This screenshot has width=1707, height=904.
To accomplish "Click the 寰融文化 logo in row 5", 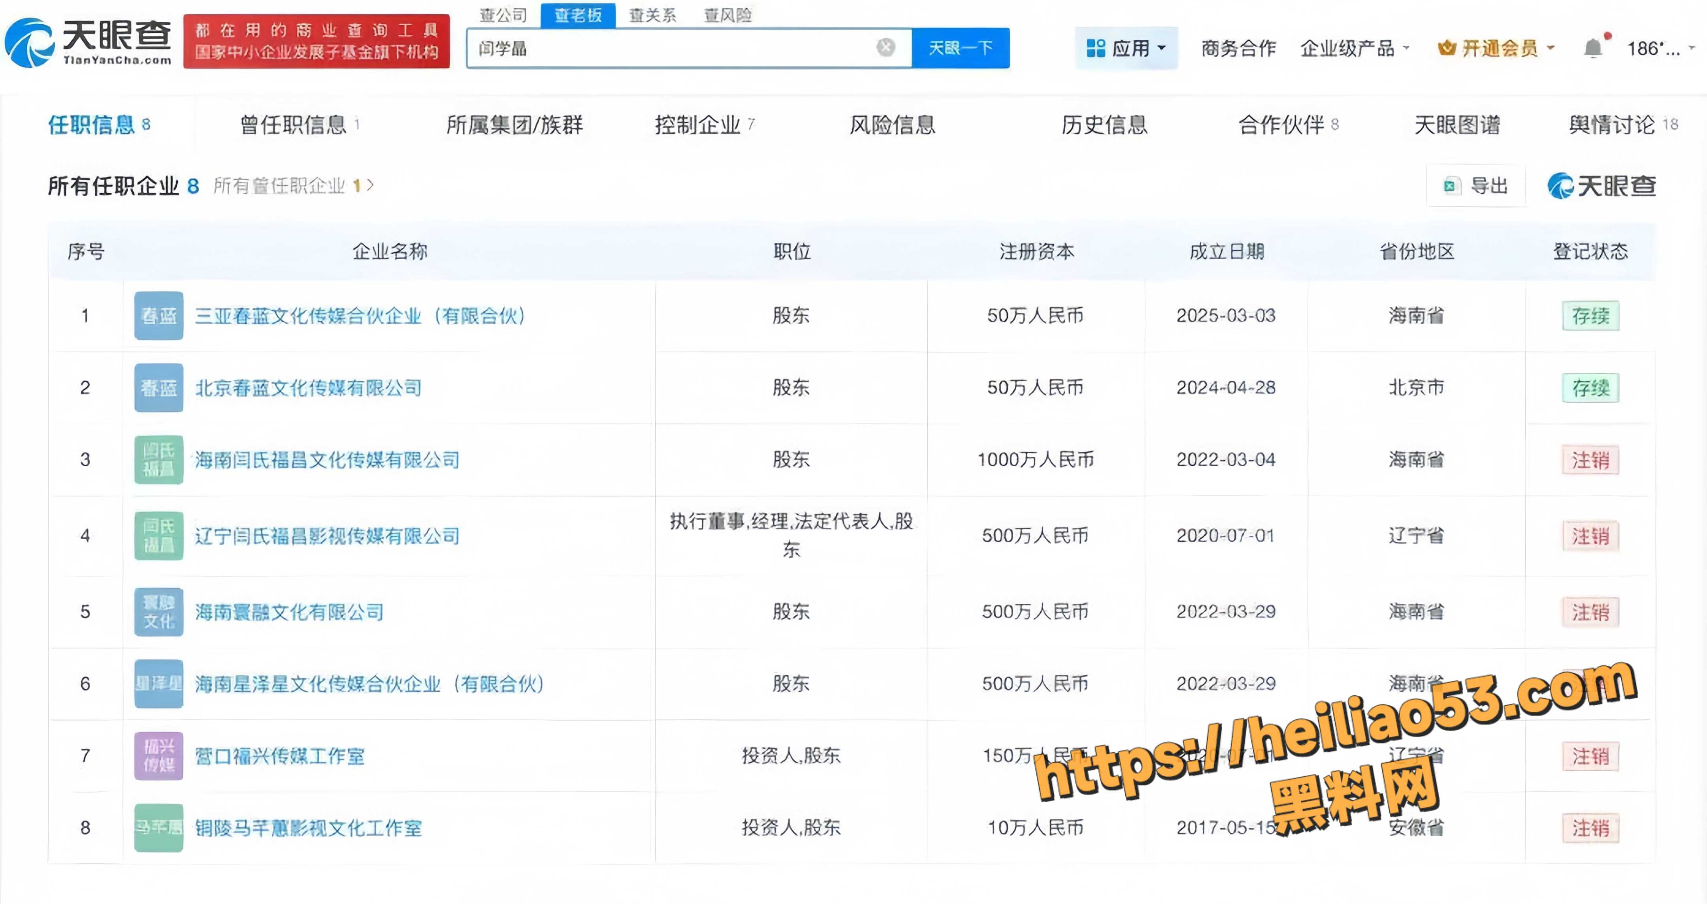I will 158,612.
